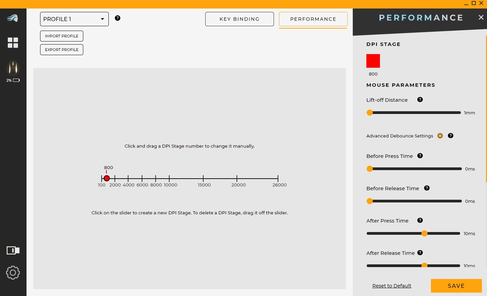Screen dimensions: 487x296
Task: Click the performance panel vertical scrollbar
Action: pyautogui.click(x=486, y=109)
